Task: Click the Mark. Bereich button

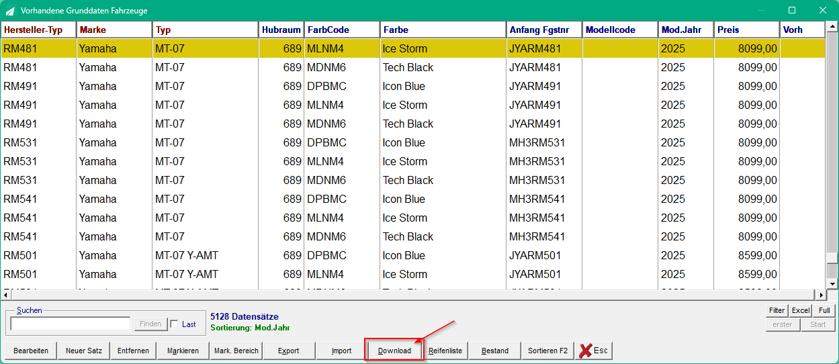Action: tap(236, 351)
